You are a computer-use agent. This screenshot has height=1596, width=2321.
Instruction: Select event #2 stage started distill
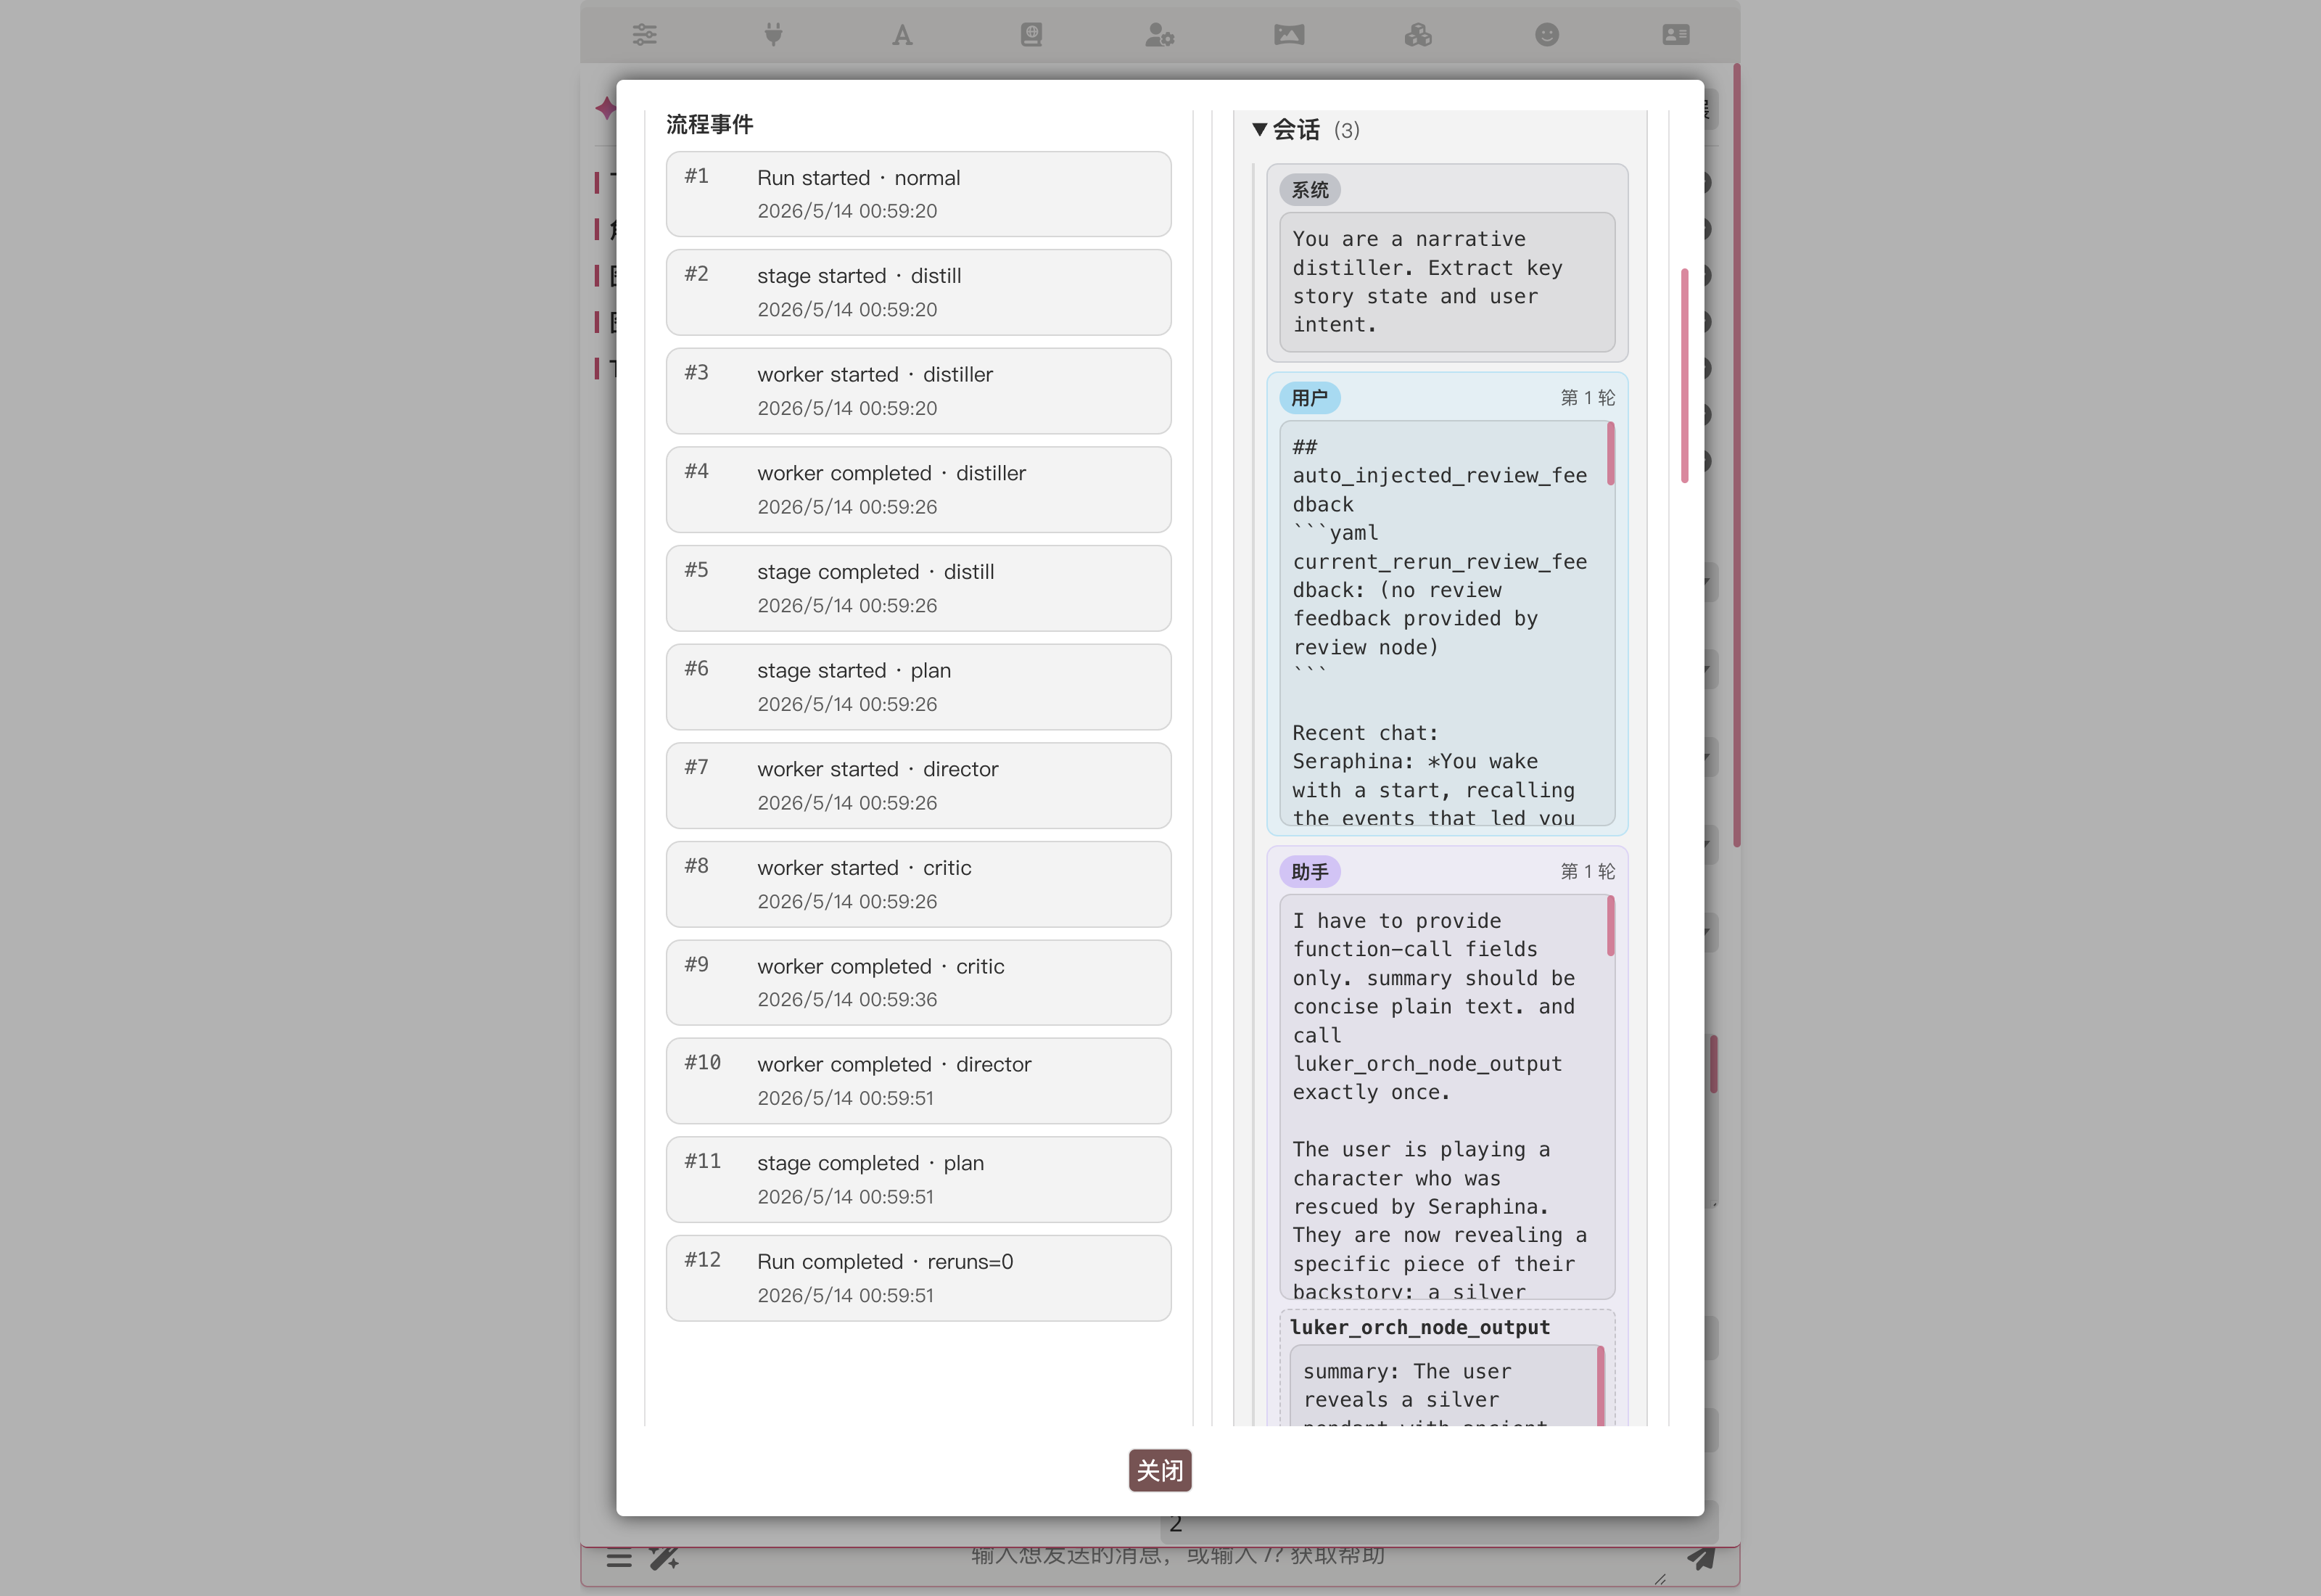pos(918,292)
